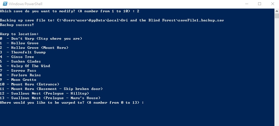Maximize the Windows PowerShell window

[x=260, y=4]
